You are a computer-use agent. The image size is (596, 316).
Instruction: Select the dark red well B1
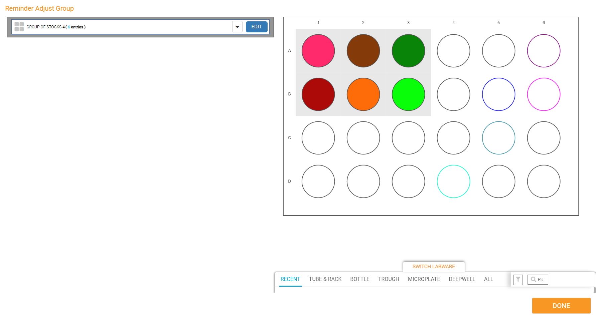tap(318, 94)
